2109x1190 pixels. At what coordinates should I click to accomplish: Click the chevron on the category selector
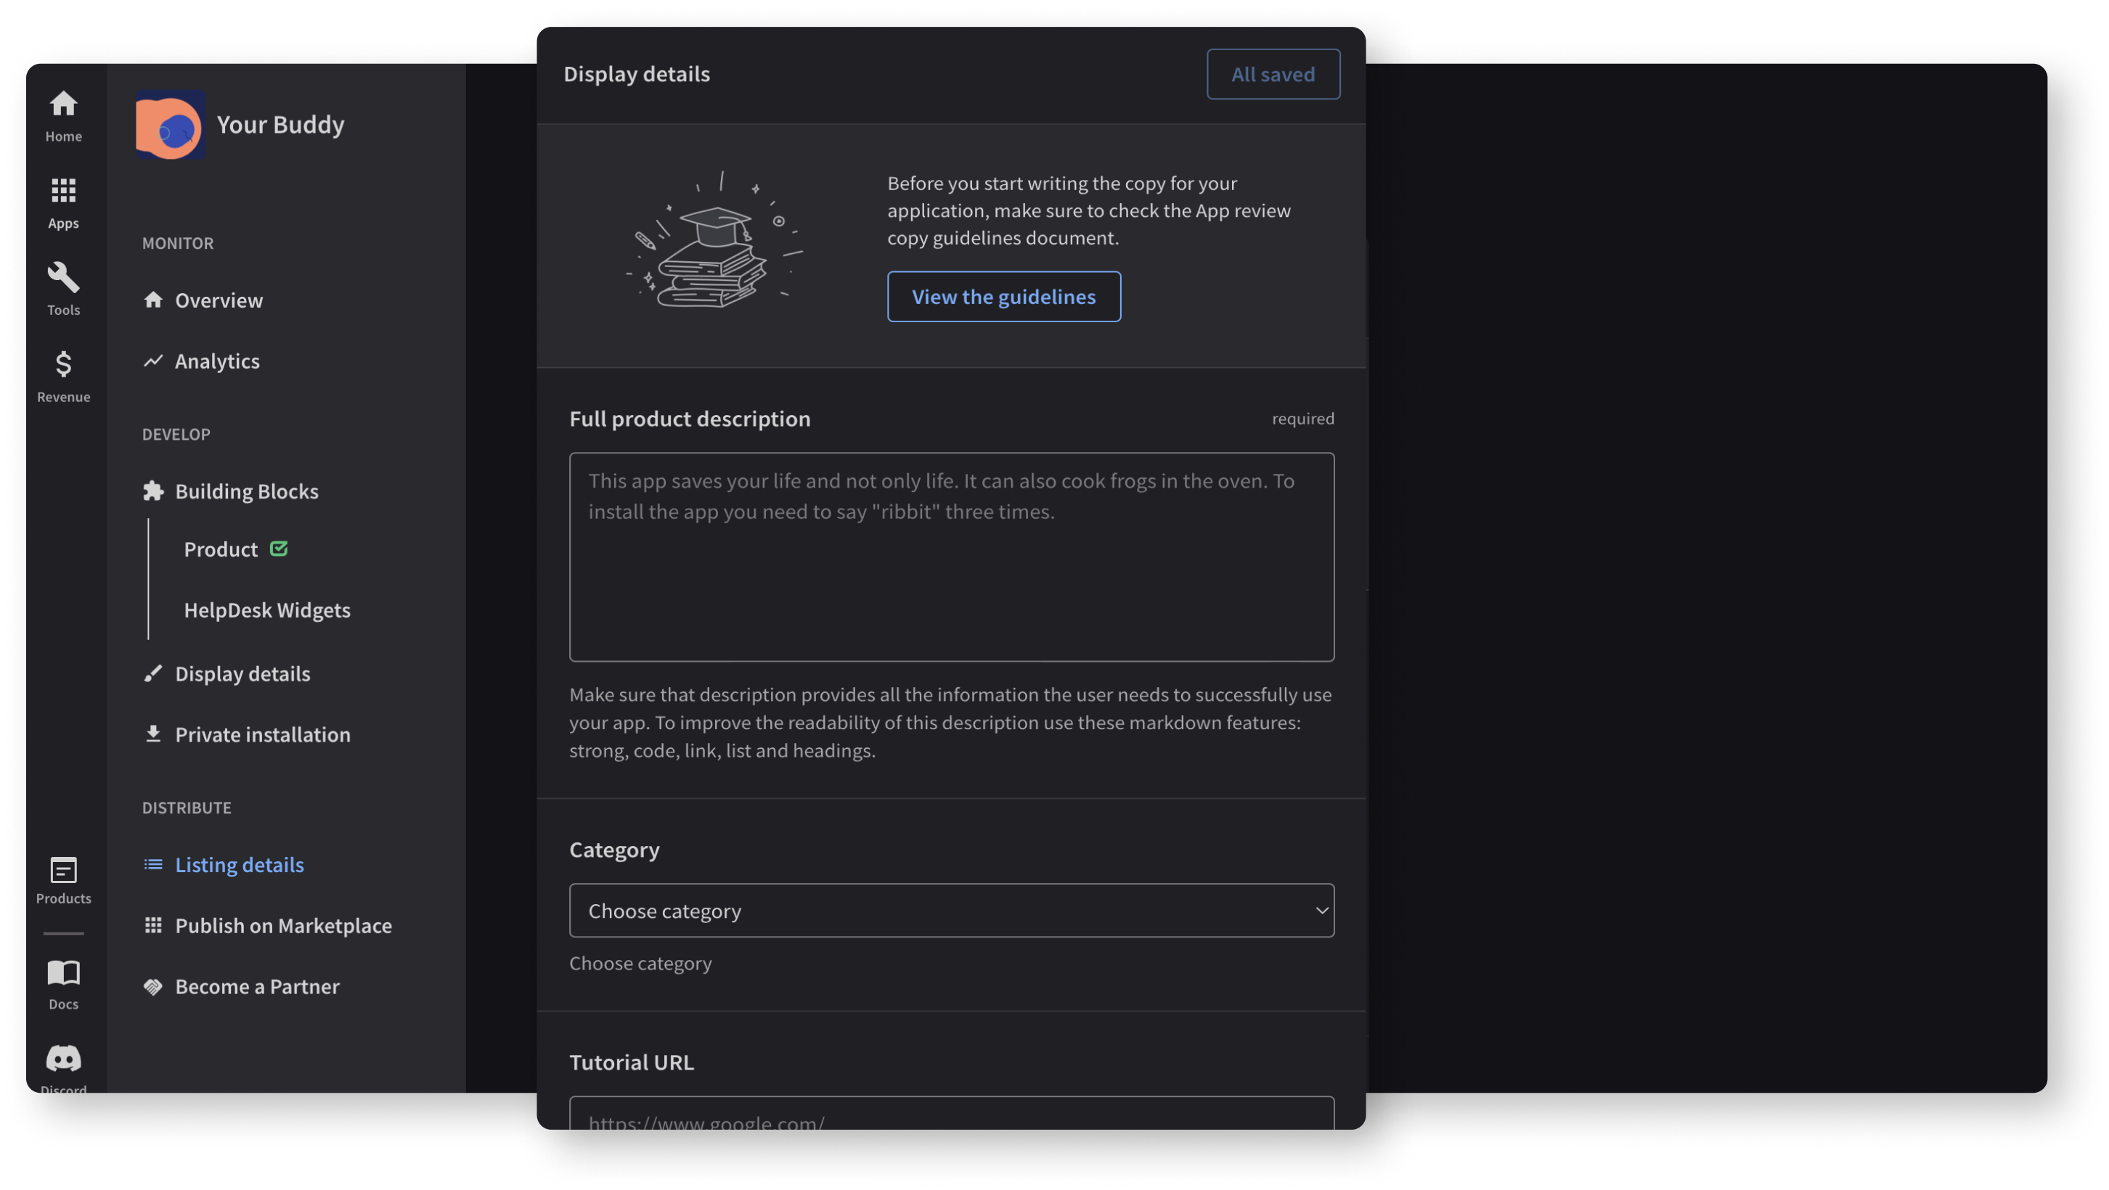[1321, 910]
